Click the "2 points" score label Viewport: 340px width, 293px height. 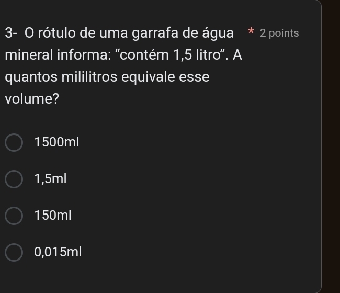pos(279,33)
